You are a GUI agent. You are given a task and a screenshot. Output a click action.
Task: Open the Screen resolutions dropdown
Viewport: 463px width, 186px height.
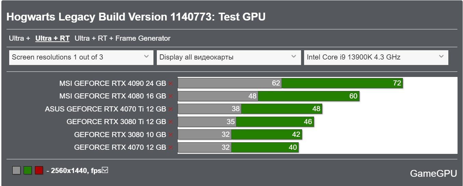[81, 57]
